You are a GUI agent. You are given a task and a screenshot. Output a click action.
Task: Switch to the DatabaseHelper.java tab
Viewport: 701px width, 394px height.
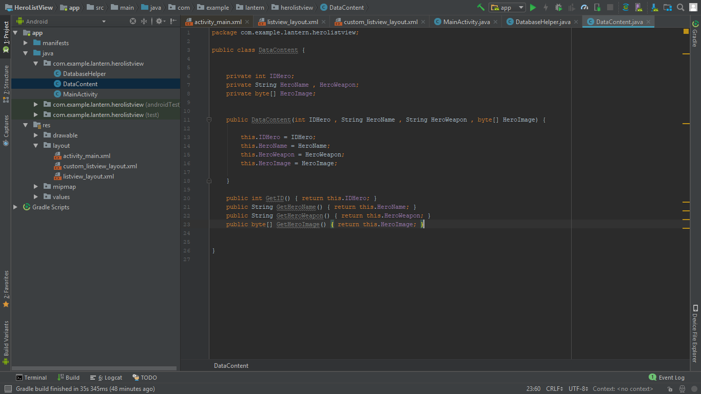(542, 22)
